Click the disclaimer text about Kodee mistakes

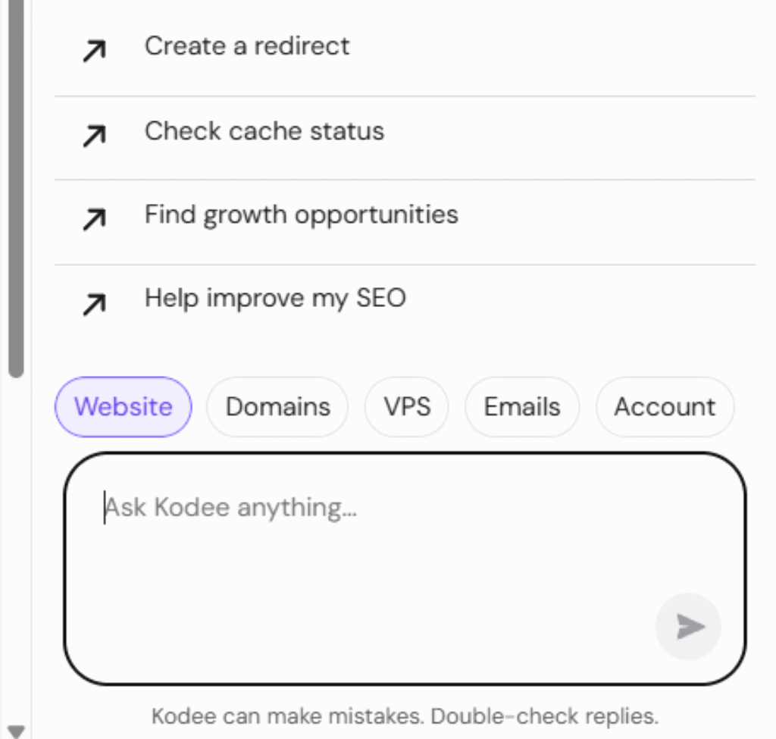pyautogui.click(x=406, y=716)
